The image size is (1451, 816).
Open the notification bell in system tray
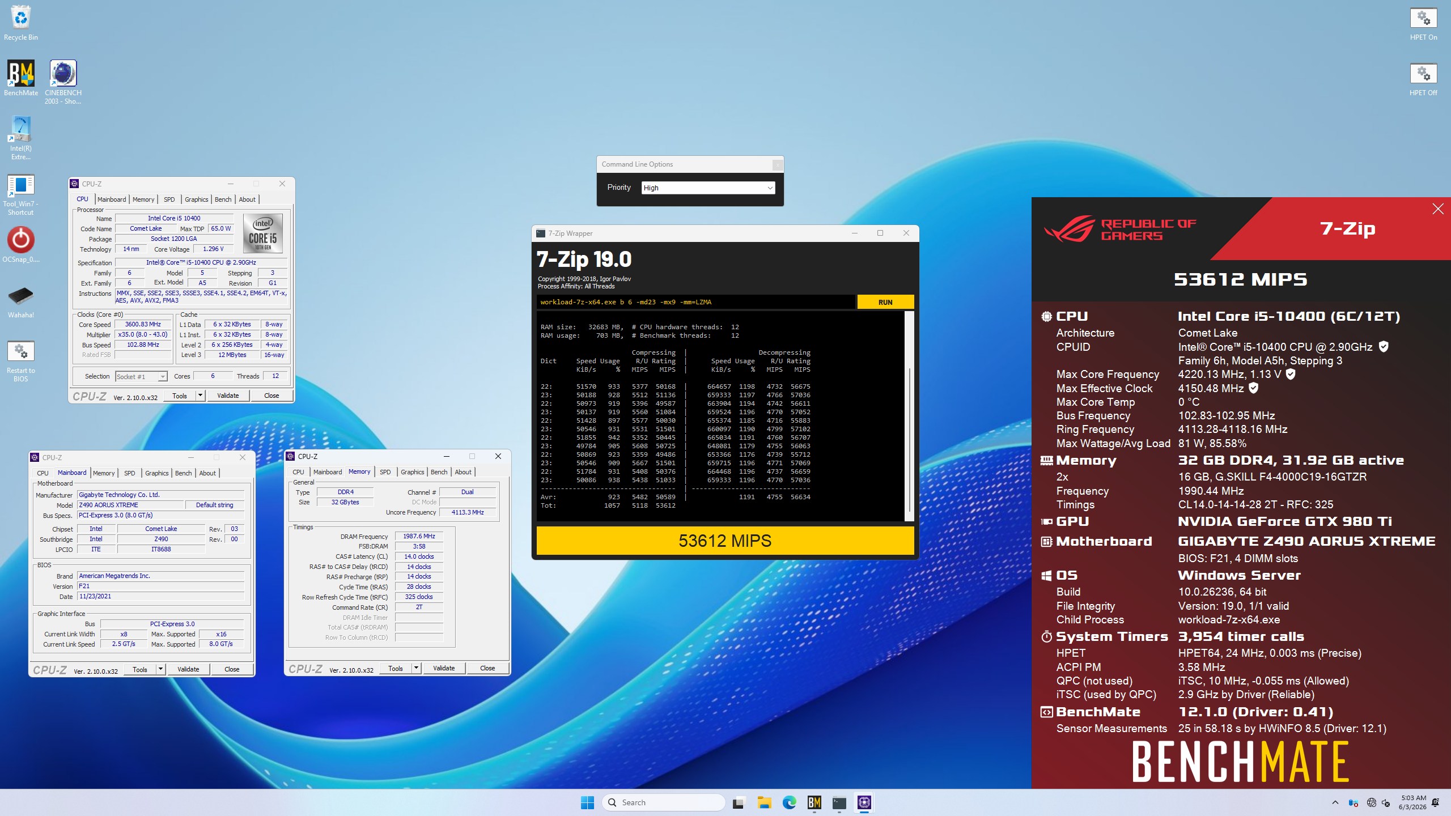1435,802
